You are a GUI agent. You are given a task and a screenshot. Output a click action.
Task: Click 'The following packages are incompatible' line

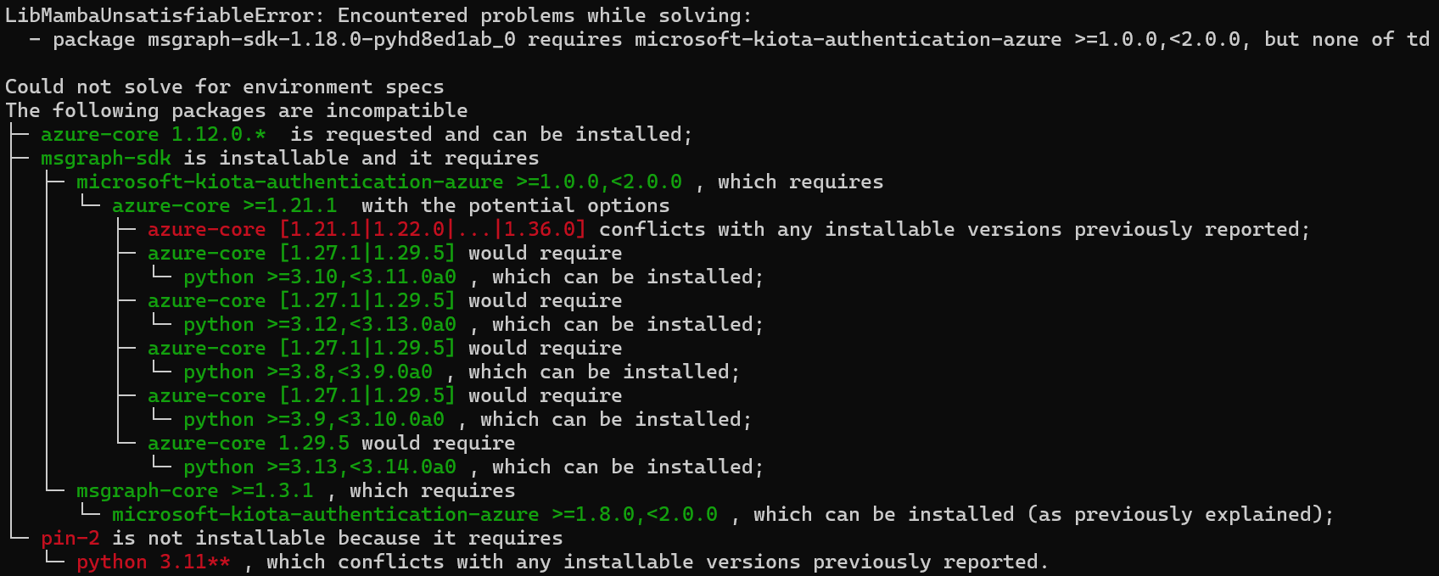coord(237,111)
